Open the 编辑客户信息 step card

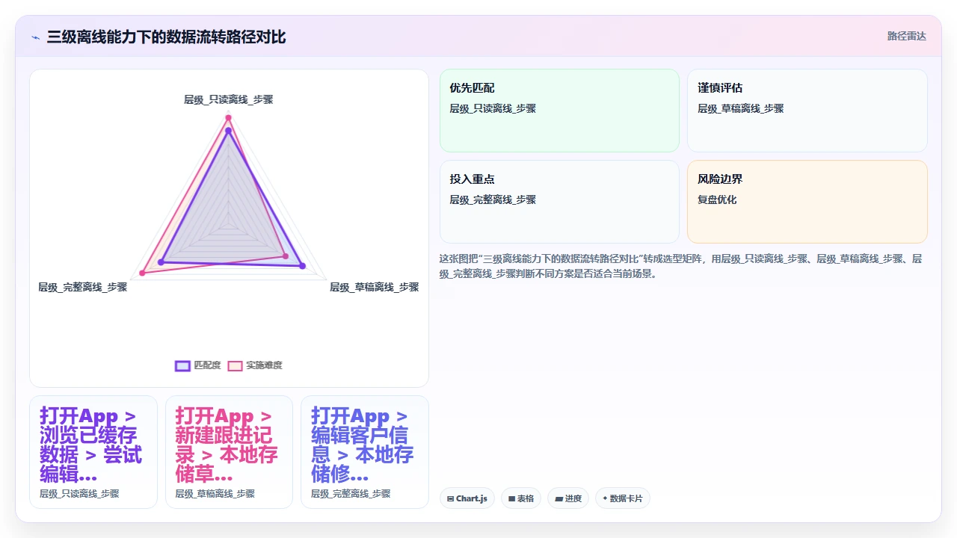click(365, 452)
